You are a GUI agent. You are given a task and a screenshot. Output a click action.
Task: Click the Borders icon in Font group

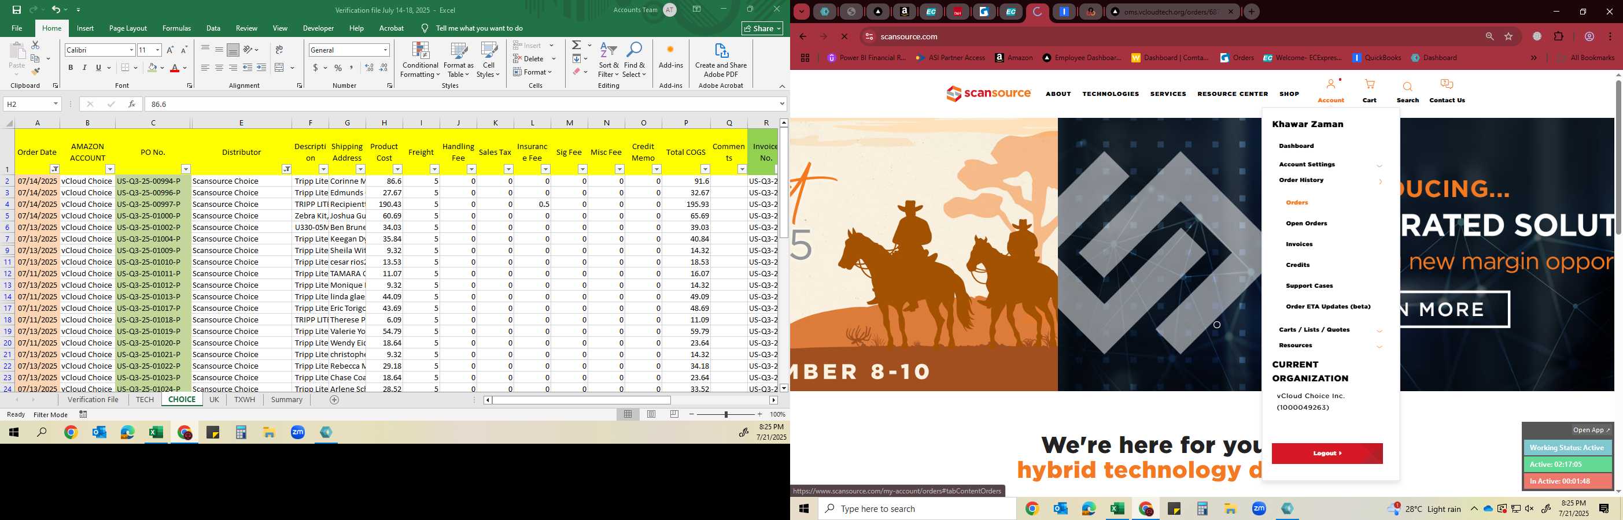[x=126, y=68]
